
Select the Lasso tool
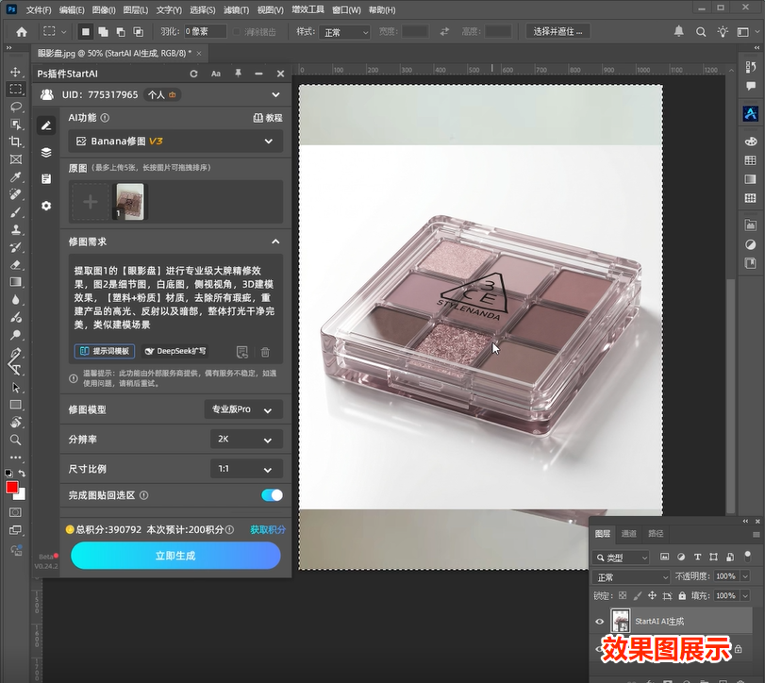(x=16, y=107)
